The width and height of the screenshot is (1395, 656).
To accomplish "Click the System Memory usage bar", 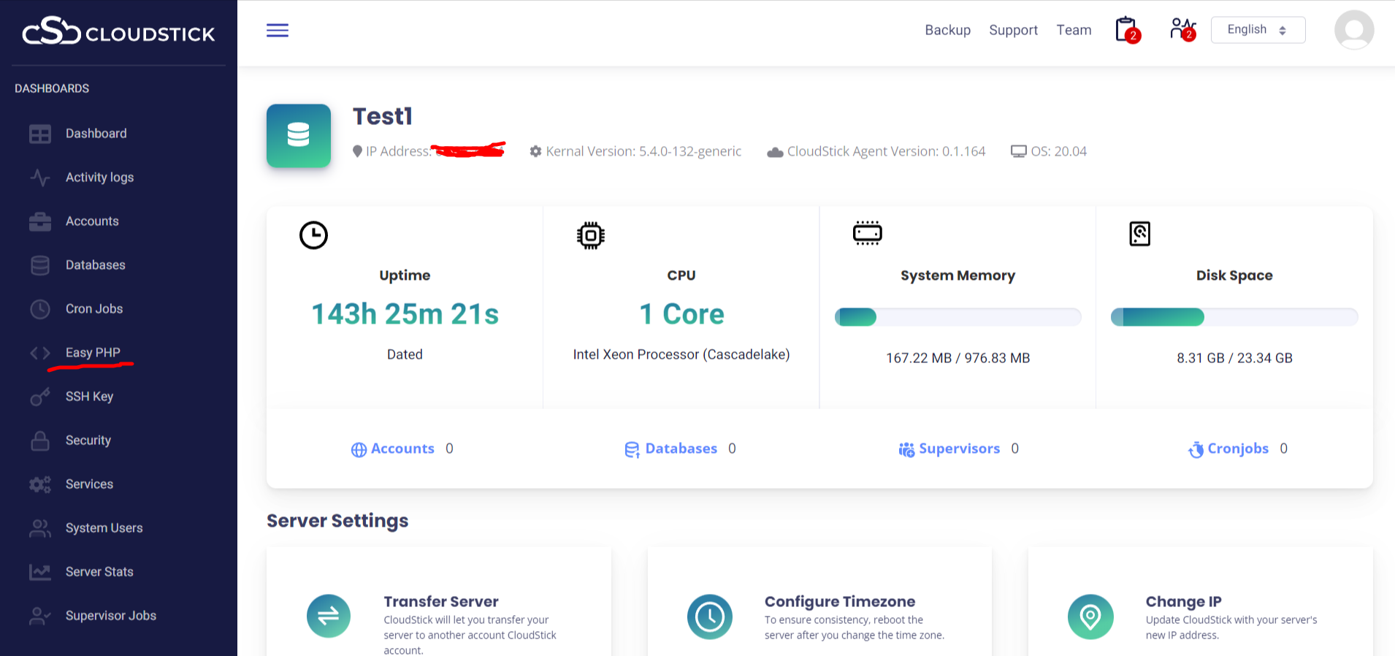I will pos(958,317).
